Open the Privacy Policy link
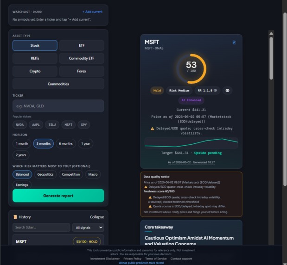The width and height of the screenshot is (287, 265). pos(132,259)
